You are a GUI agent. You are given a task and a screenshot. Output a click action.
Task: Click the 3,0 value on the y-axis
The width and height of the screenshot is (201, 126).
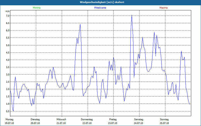(8, 75)
